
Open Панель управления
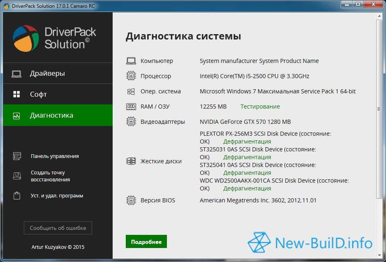pyautogui.click(x=55, y=156)
